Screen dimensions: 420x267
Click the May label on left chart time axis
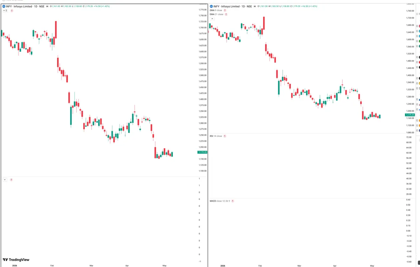[164, 266]
